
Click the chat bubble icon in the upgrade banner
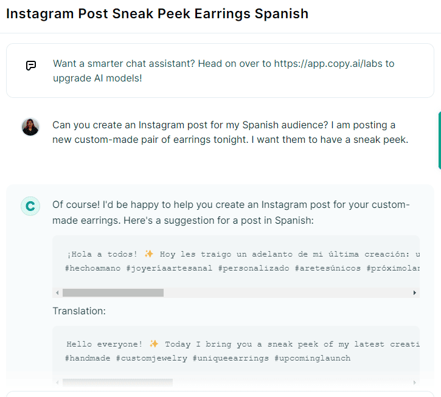point(31,66)
